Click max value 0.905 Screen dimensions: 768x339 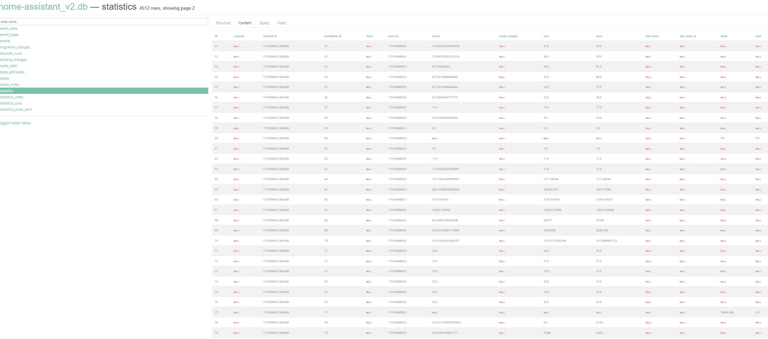pyautogui.click(x=600, y=333)
